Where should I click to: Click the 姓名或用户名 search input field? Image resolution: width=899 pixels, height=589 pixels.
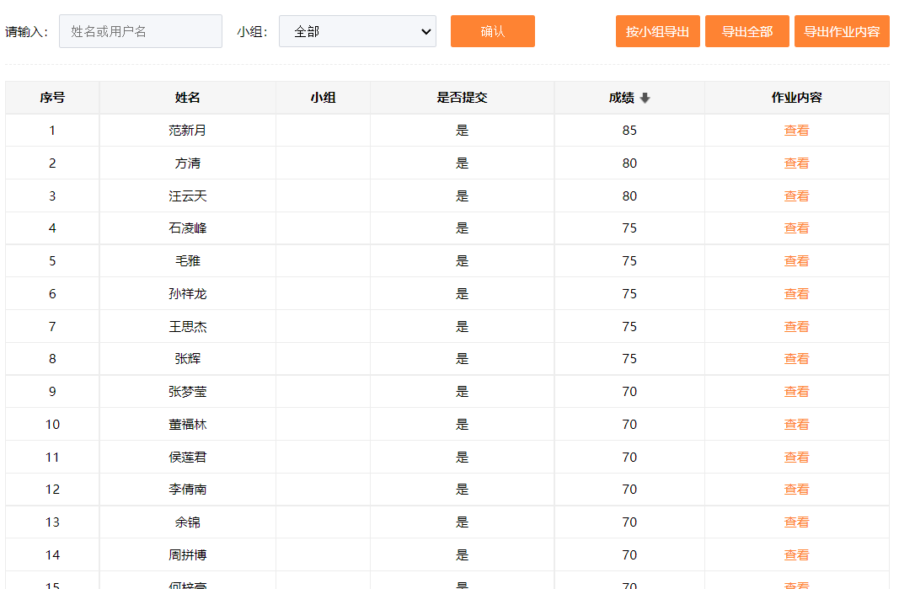tap(141, 31)
